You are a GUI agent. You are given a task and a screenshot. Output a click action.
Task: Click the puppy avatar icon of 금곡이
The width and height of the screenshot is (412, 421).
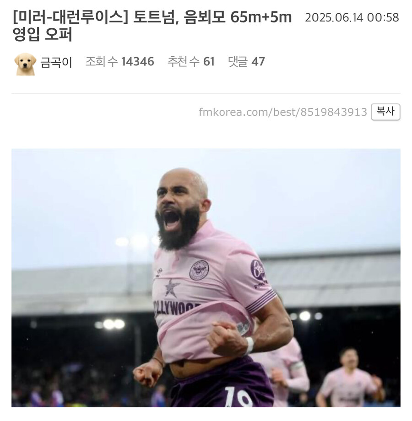(x=25, y=64)
